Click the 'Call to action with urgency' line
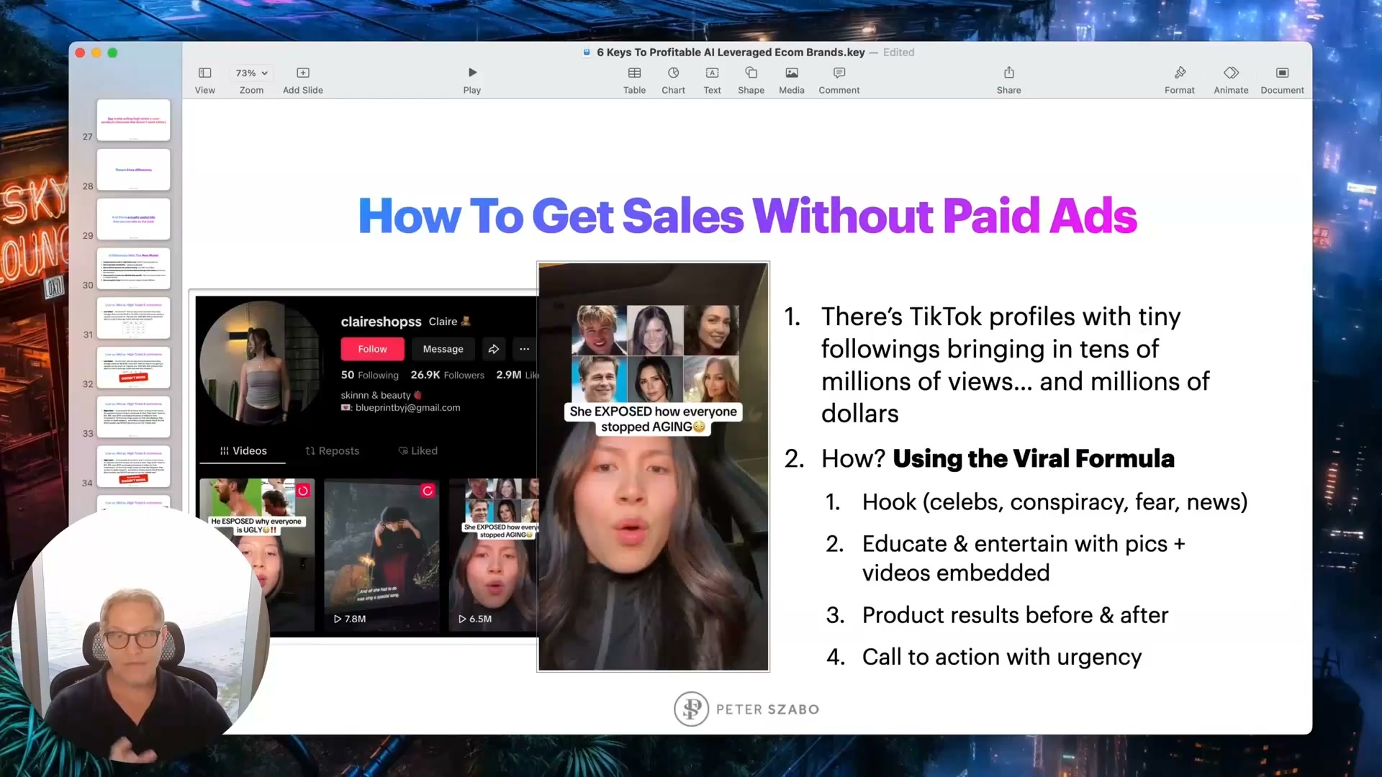 tap(1002, 657)
